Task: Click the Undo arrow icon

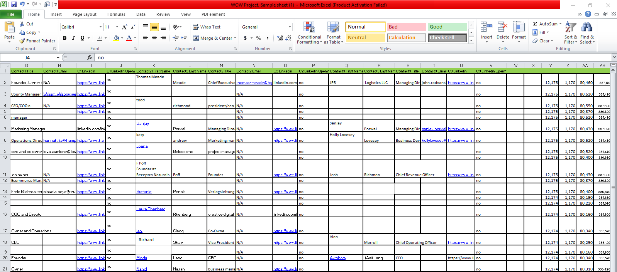Action: 22,5
